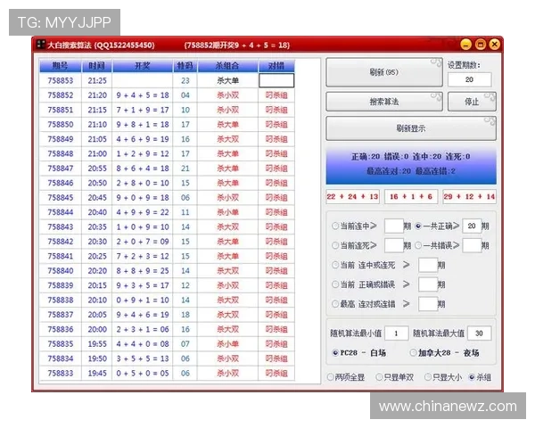Click the empty 对错 cell in row 758853
The height and width of the screenshot is (428, 535).
pyautogui.click(x=276, y=80)
